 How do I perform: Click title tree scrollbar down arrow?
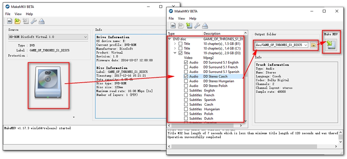[246, 121]
